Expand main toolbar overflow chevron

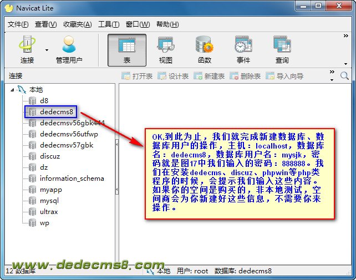pos(346,36)
